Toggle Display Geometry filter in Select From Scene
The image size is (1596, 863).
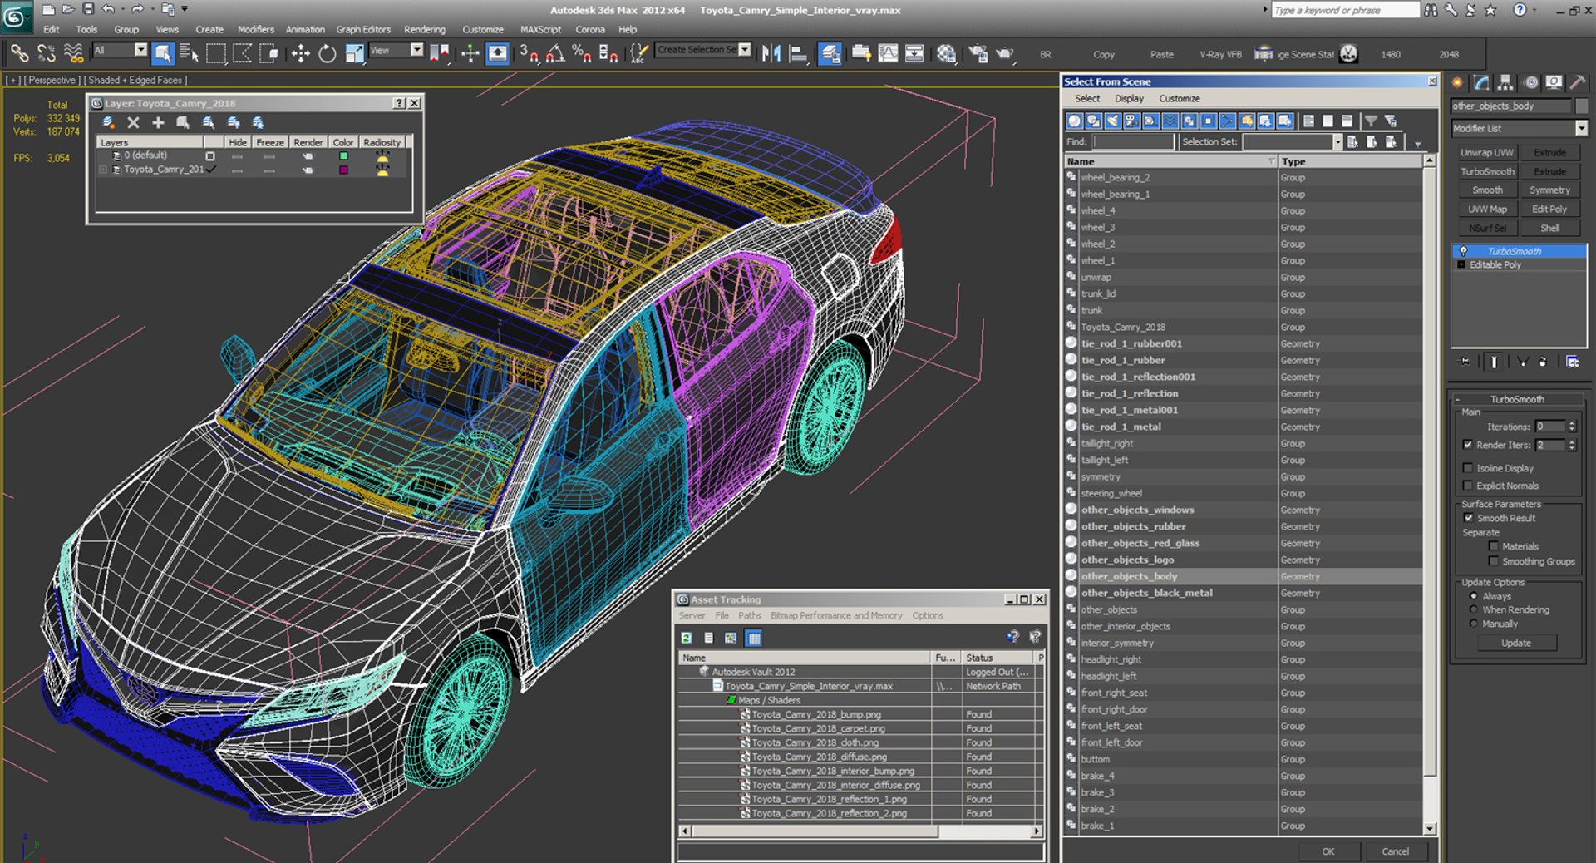click(x=1075, y=121)
